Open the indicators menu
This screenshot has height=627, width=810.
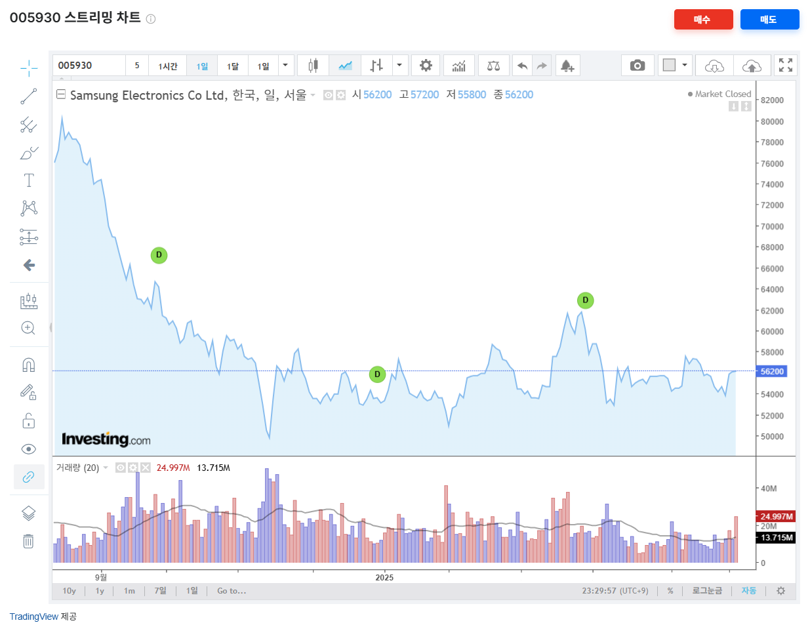click(459, 66)
